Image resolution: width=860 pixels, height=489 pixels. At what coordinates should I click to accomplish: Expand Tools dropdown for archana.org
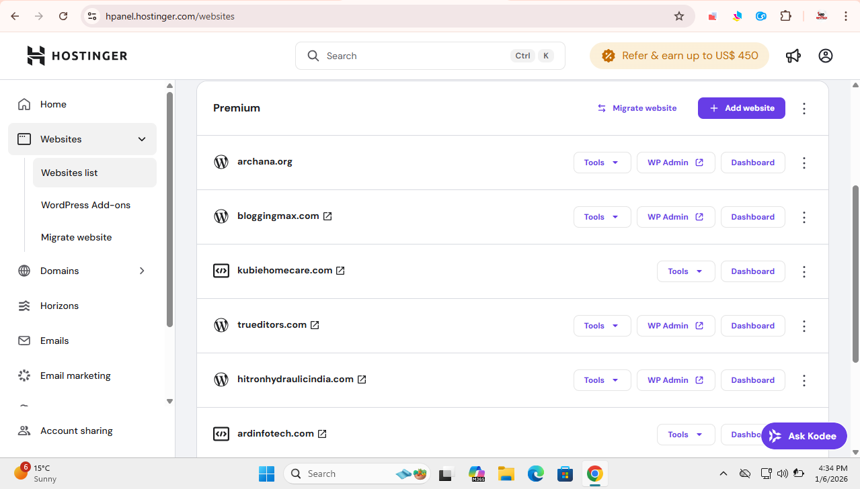pyautogui.click(x=602, y=163)
